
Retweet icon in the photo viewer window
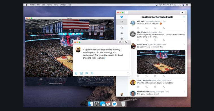click(x=60, y=79)
